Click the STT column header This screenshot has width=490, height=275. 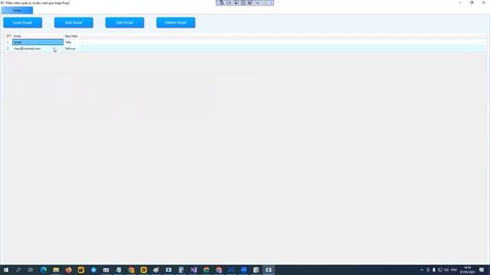8,36
